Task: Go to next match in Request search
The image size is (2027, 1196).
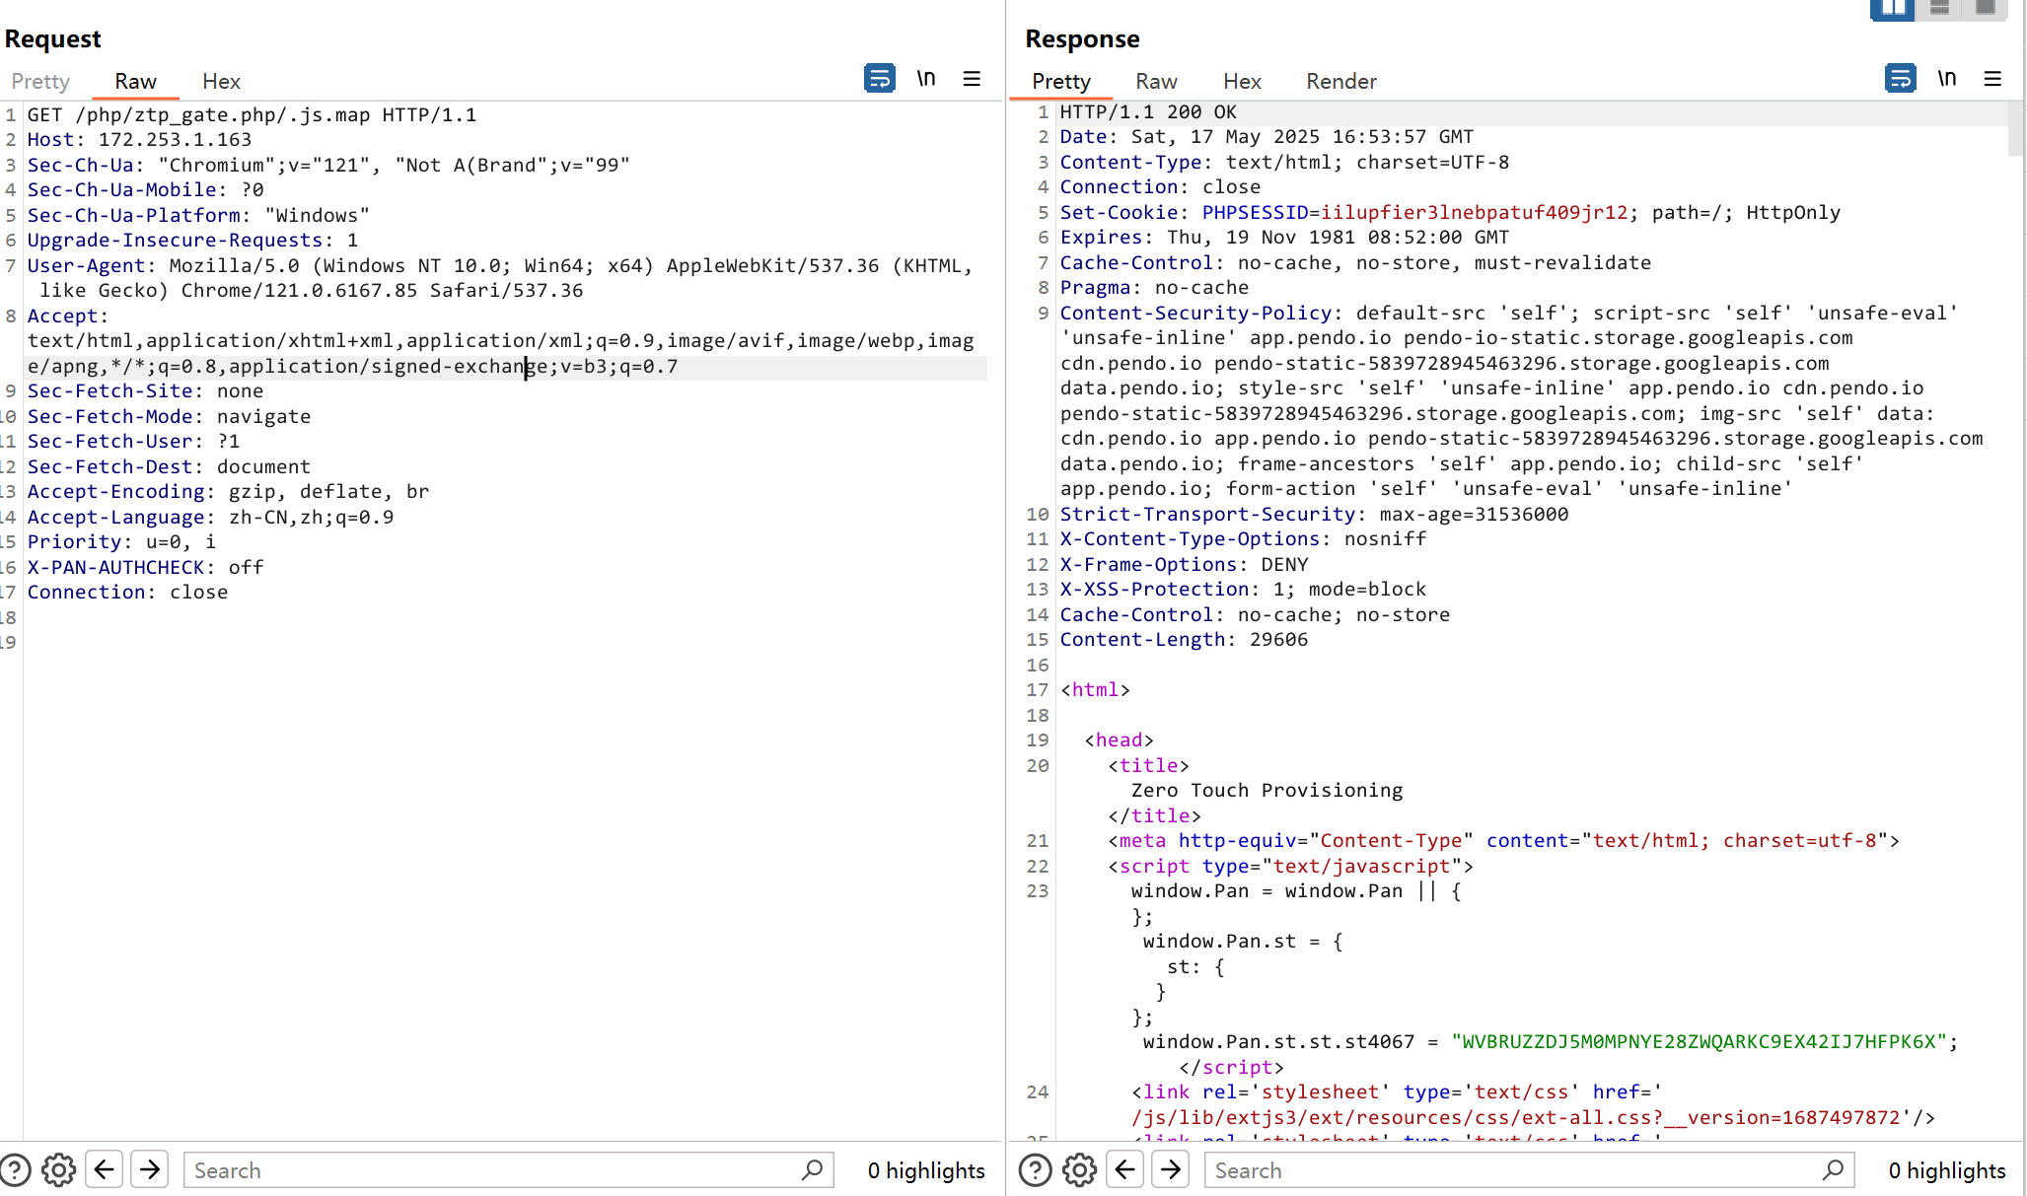Action: 150,1170
